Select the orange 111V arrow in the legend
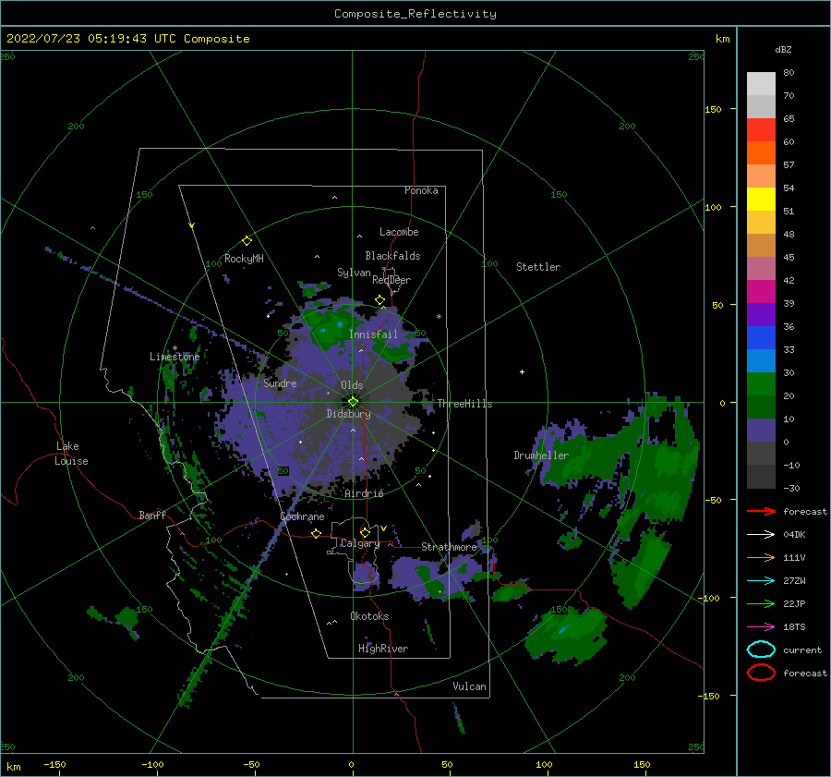 (761, 557)
